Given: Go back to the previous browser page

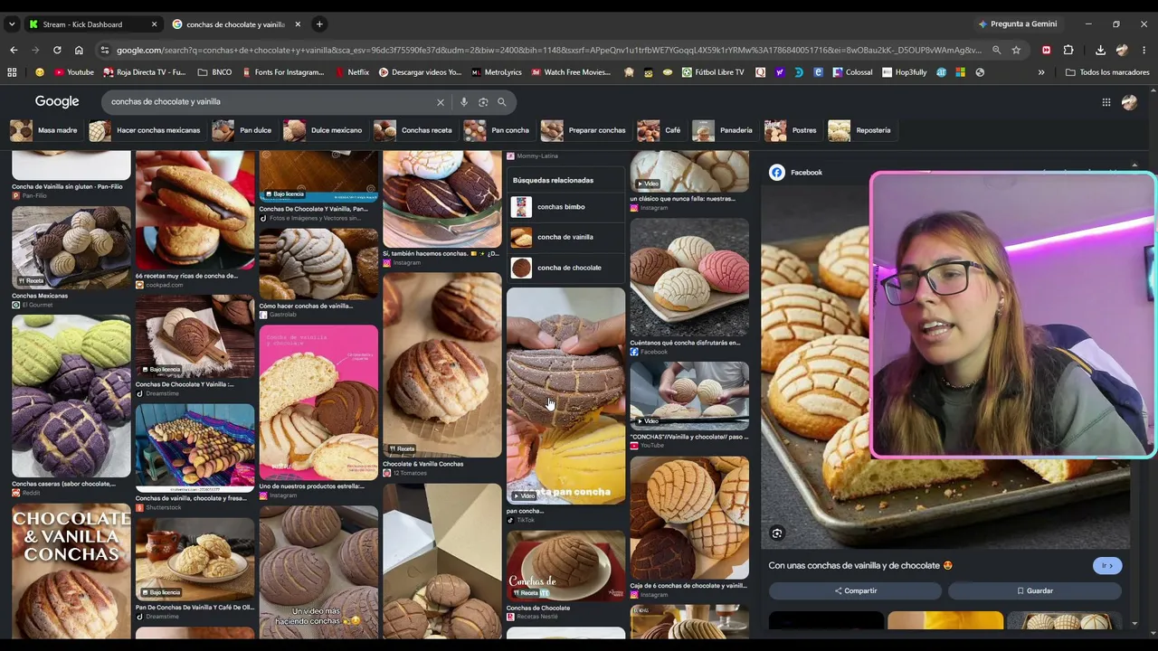Looking at the screenshot, I should 13,51.
